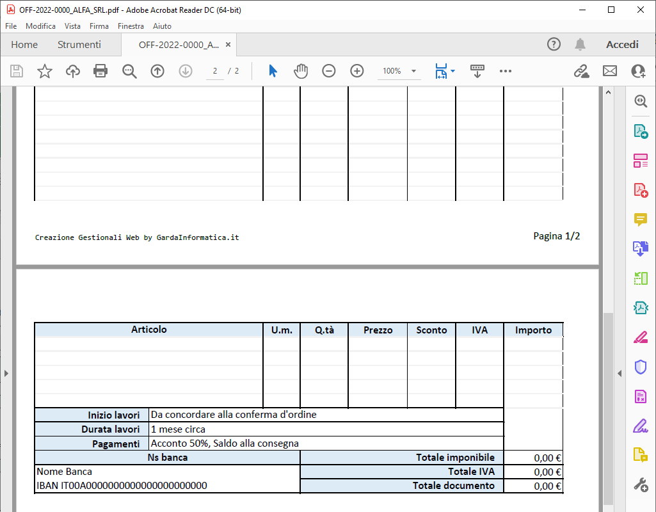Open the Modifica menu

click(x=40, y=26)
